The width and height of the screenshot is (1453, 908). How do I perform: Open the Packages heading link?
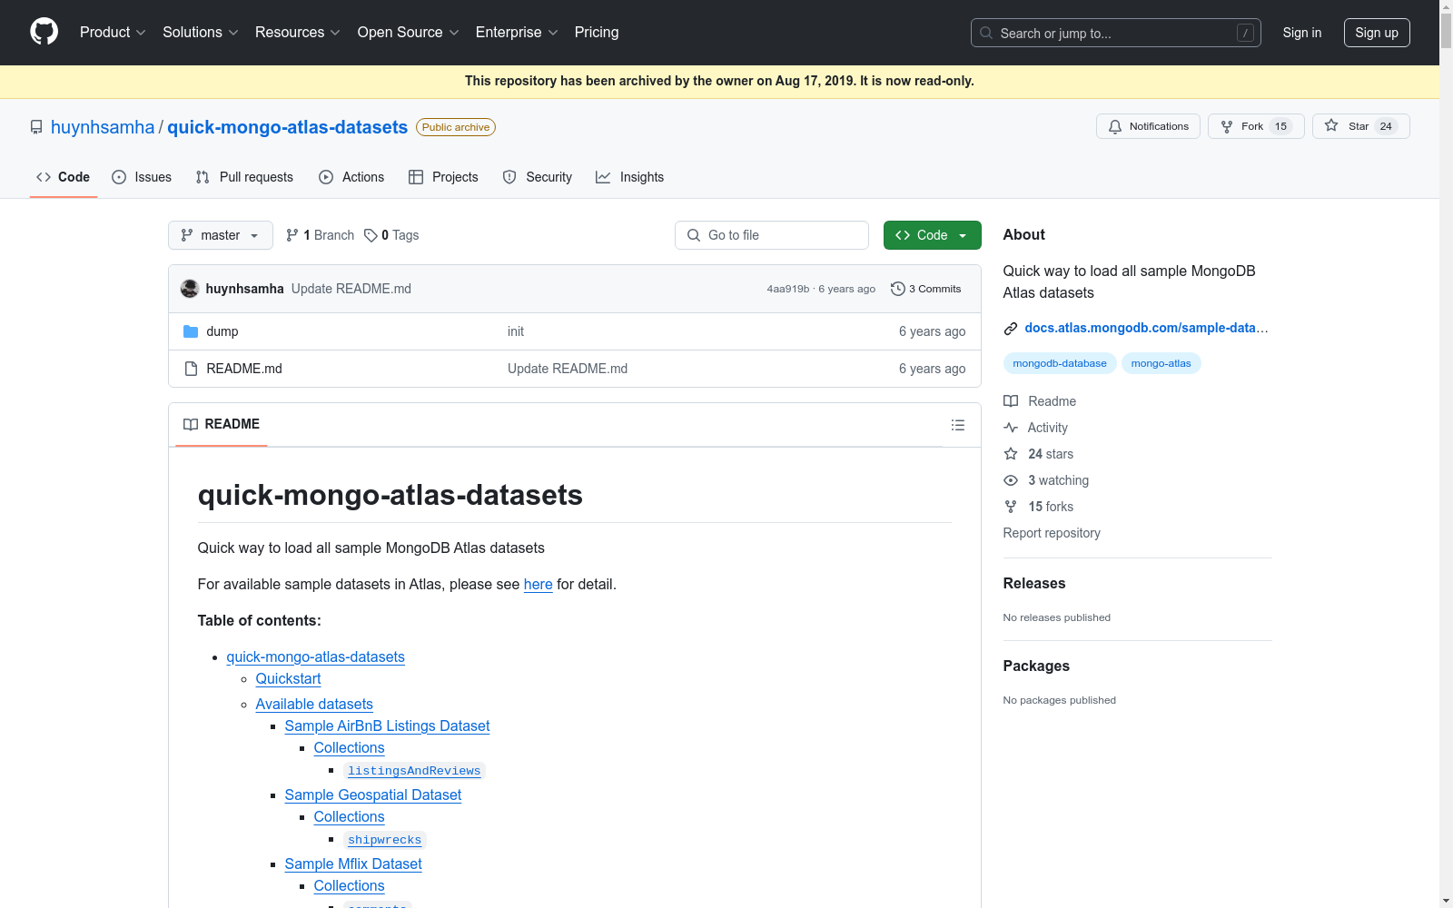click(x=1036, y=666)
